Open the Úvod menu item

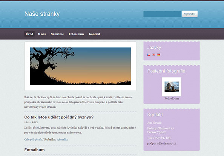coord(29,34)
